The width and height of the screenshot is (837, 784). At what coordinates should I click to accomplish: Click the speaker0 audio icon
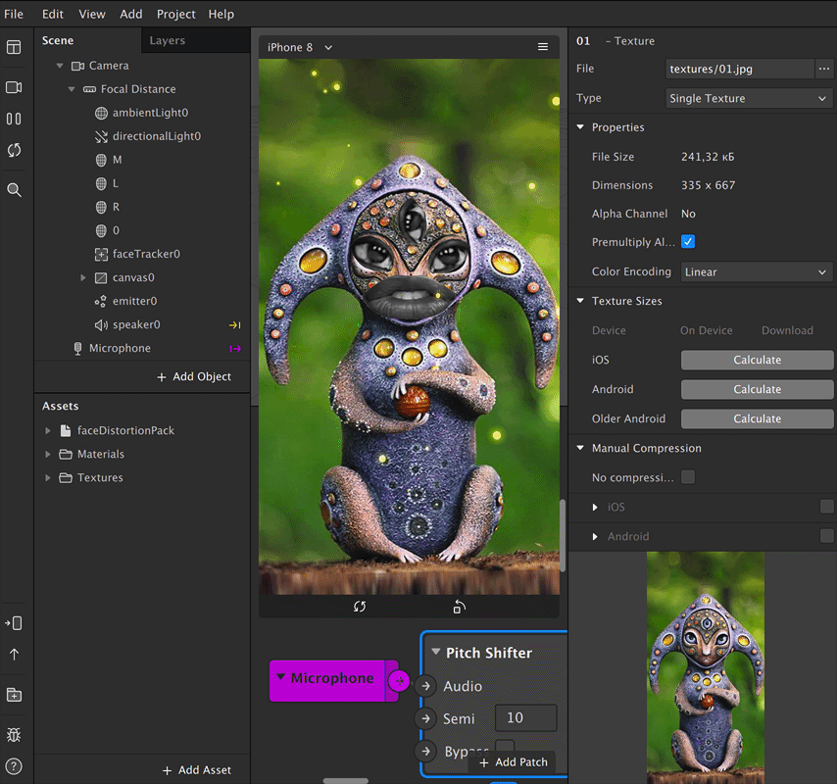click(x=102, y=324)
